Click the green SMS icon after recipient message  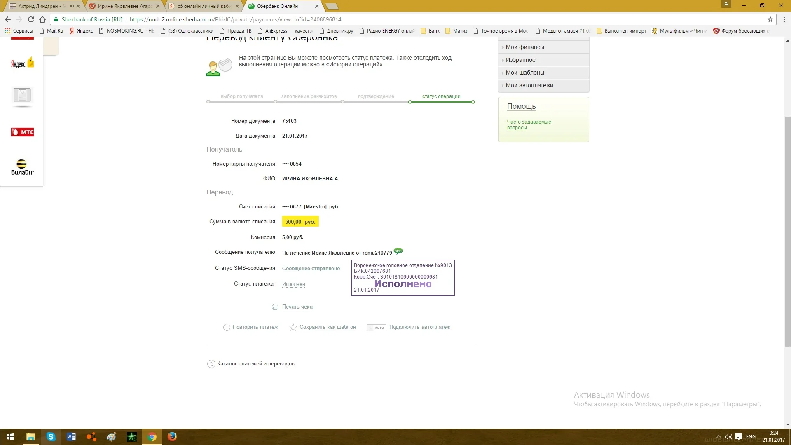click(x=398, y=251)
